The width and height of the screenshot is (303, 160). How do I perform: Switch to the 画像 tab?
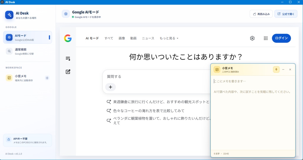point(122,38)
